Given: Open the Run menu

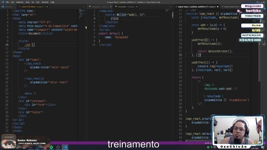Looking at the screenshot, I should pos(38,2).
